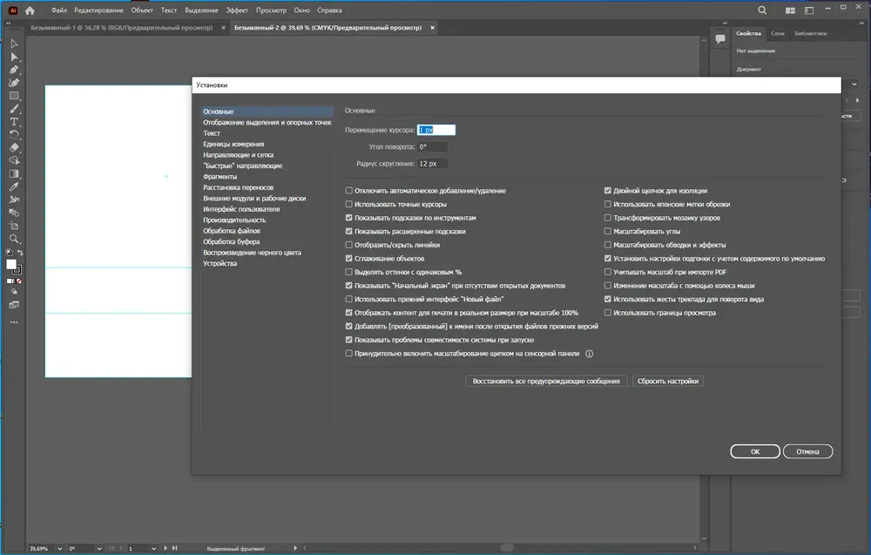Click the 'Перемещение курсора' input field
Image resolution: width=871 pixels, height=555 pixels.
click(436, 130)
